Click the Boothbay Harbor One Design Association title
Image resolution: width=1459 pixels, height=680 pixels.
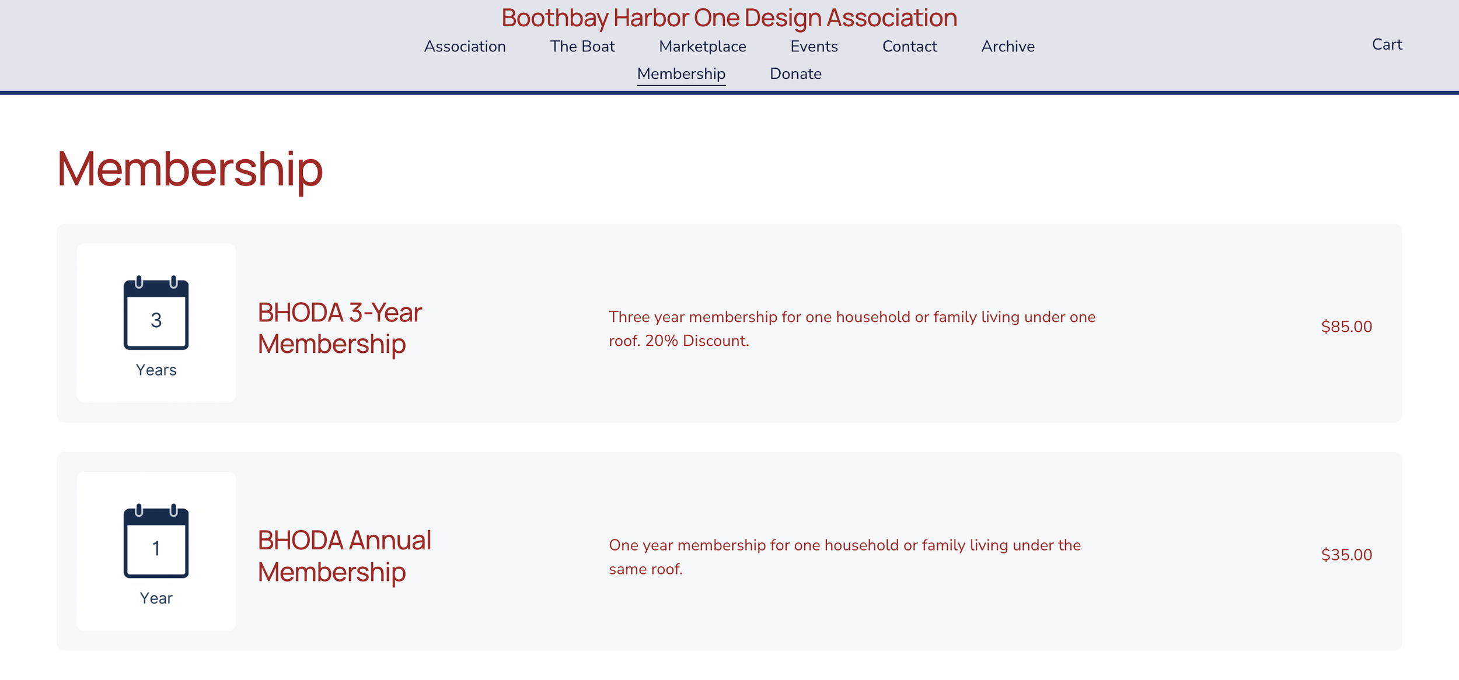tap(729, 17)
